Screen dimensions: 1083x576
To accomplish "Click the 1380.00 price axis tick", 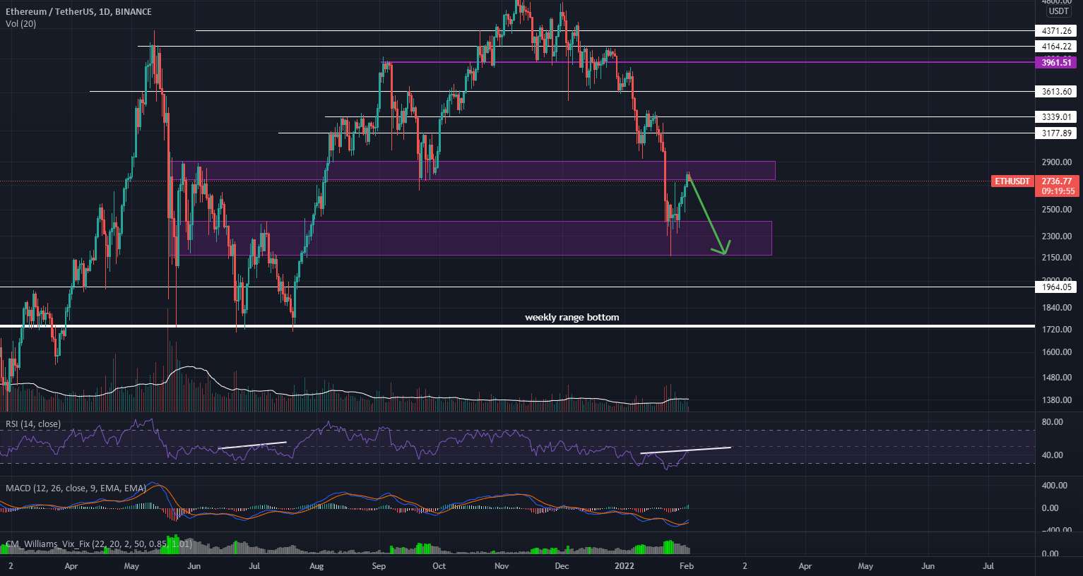I will [1057, 400].
